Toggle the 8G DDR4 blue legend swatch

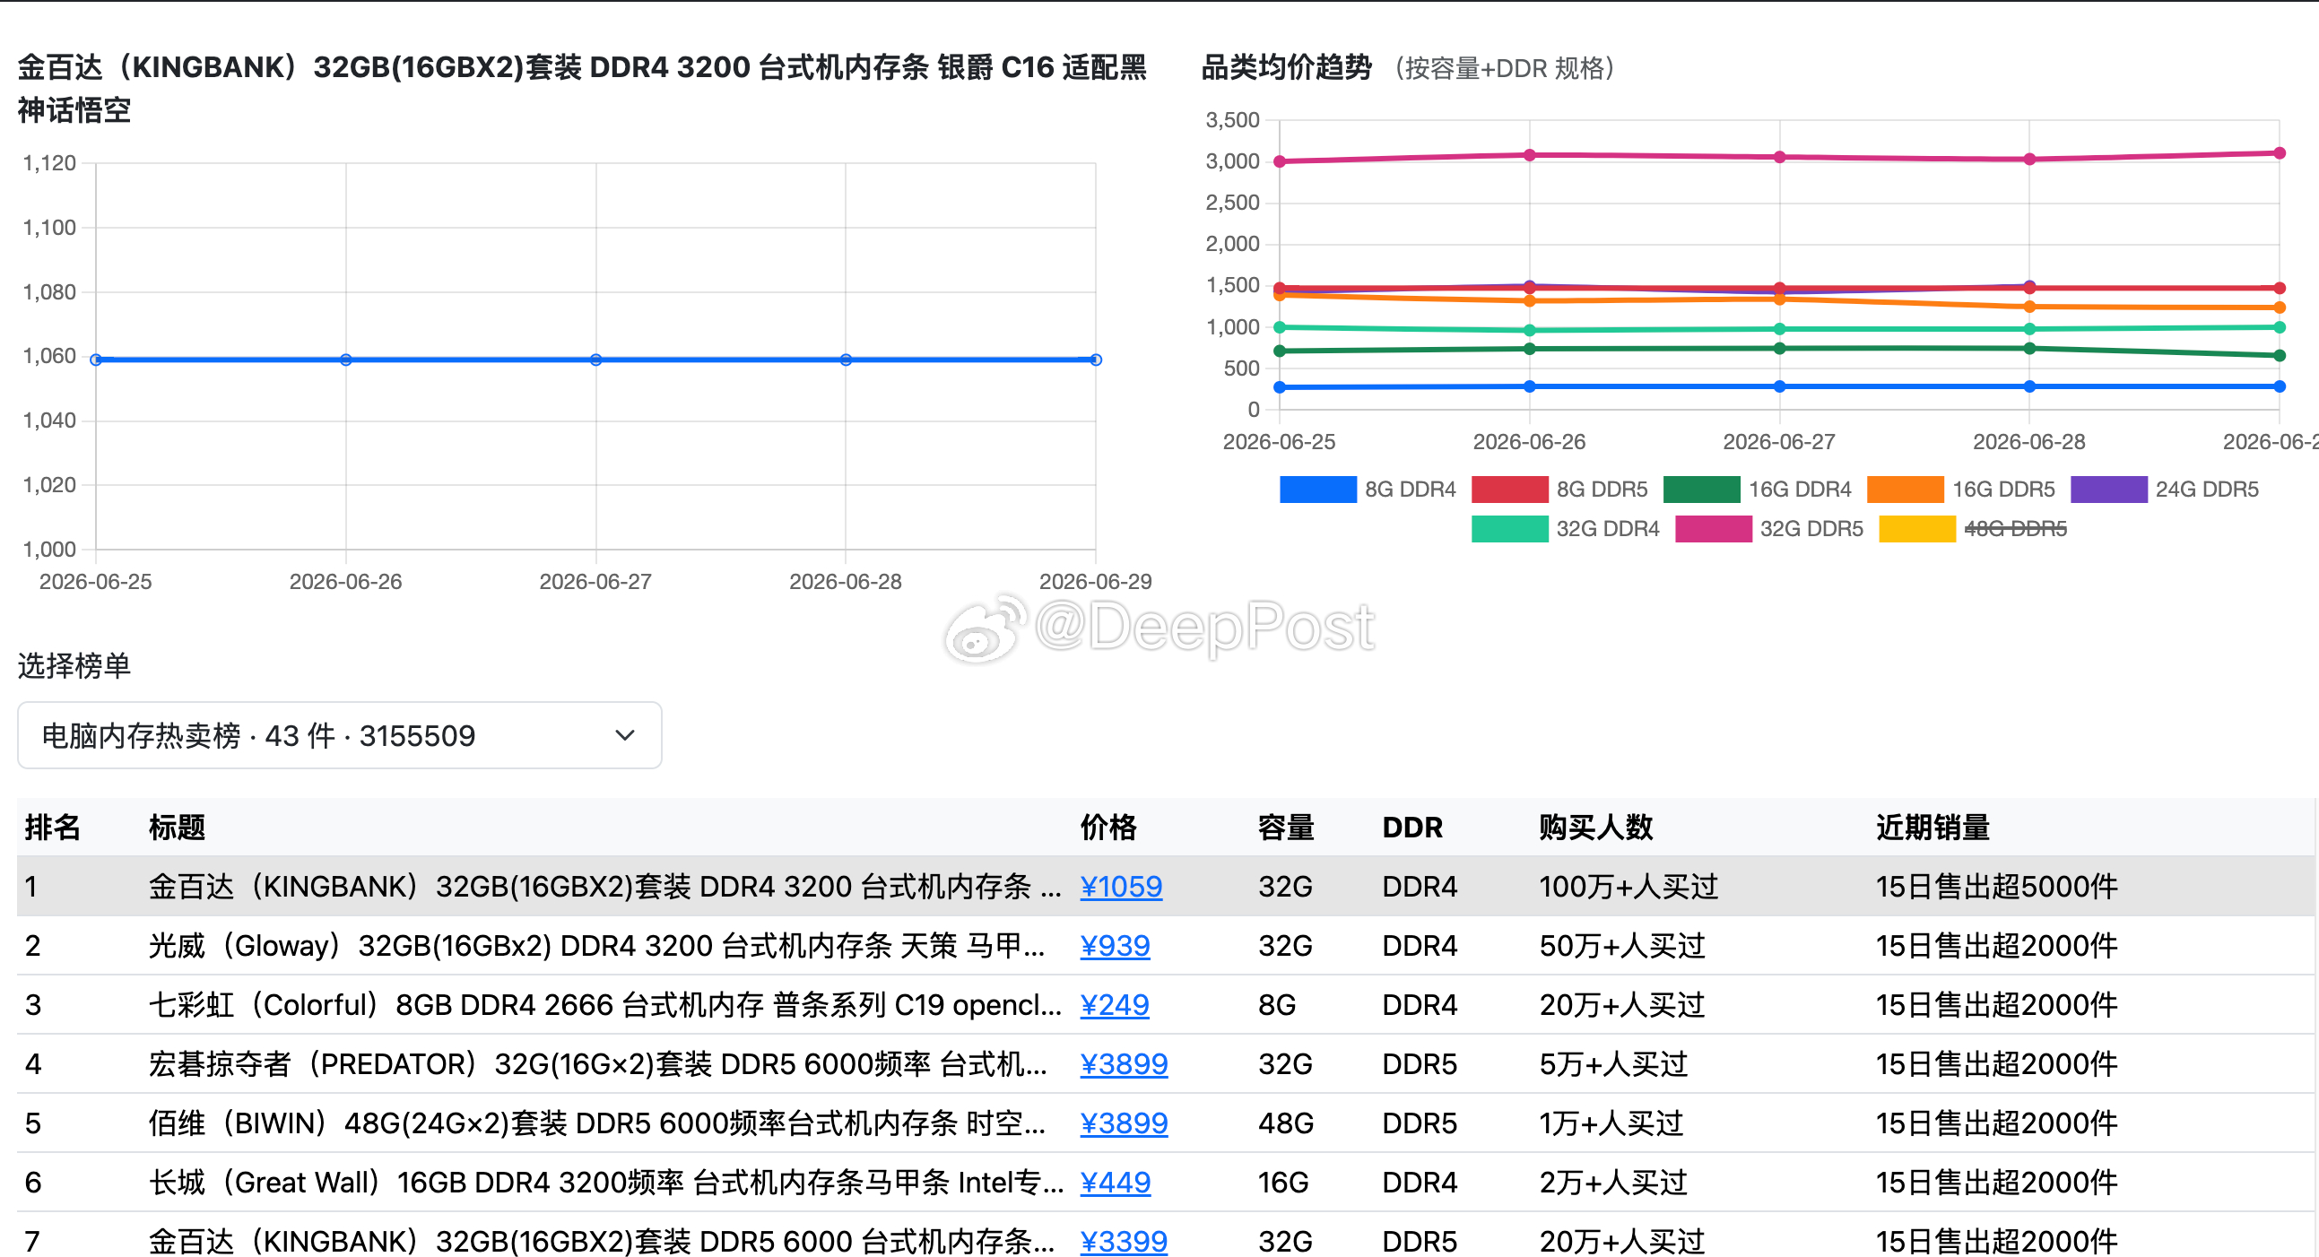1317,489
